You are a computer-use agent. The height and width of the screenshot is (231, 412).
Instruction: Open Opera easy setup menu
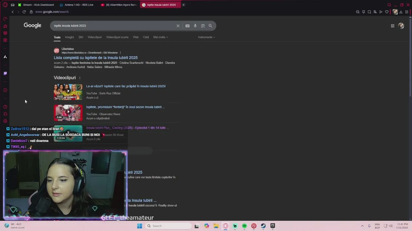click(x=407, y=12)
